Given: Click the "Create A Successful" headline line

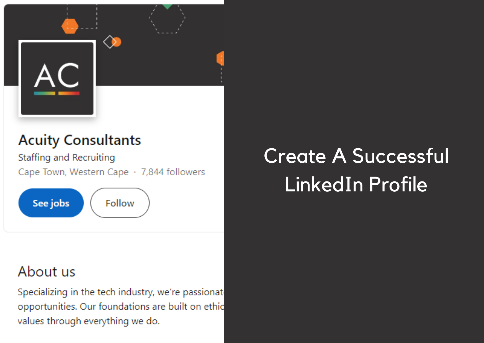Looking at the screenshot, I should (x=356, y=156).
